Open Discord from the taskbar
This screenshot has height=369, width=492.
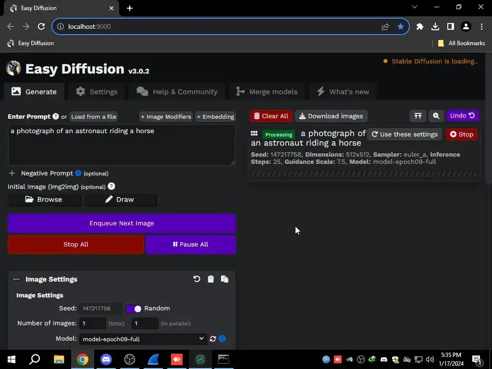click(106, 359)
